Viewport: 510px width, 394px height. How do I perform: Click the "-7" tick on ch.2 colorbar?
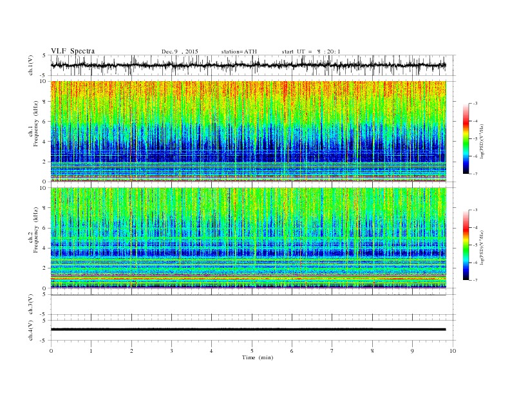tap(475, 280)
